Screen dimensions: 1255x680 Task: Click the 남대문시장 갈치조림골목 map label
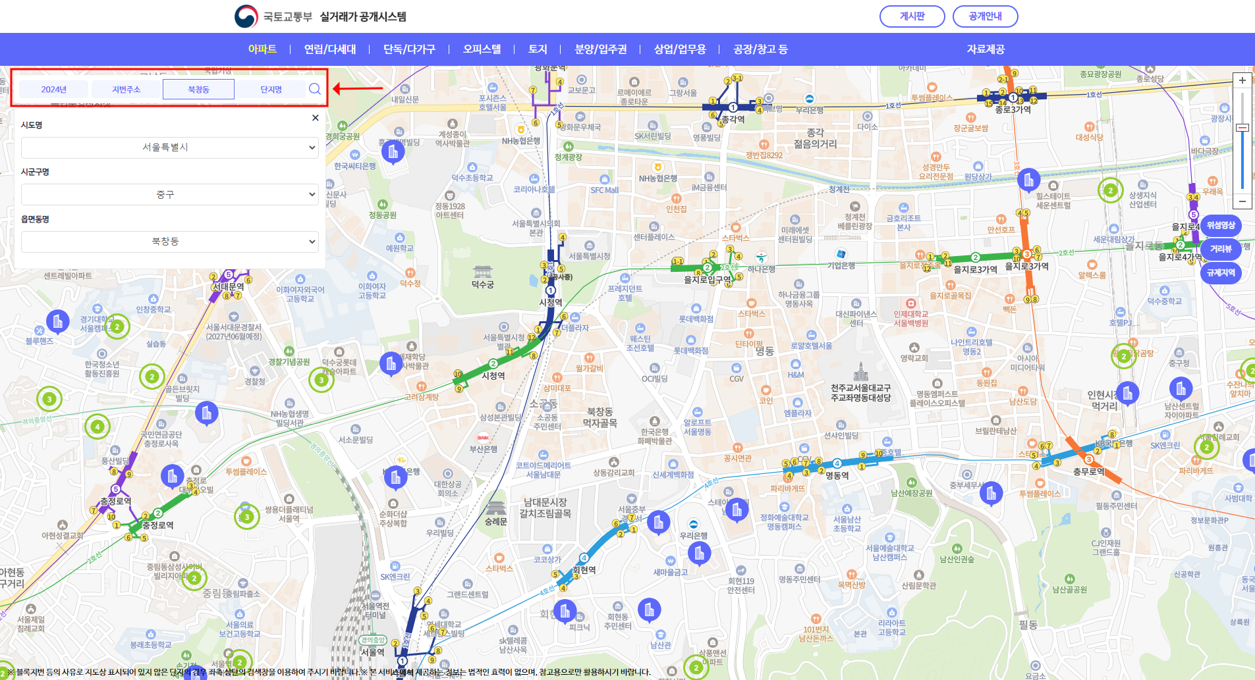pos(545,508)
